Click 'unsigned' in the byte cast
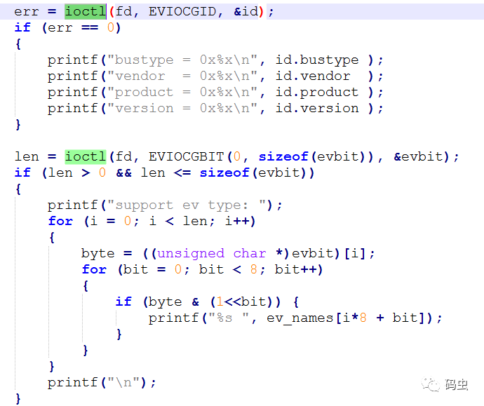This screenshot has height=406, width=484. 191,253
